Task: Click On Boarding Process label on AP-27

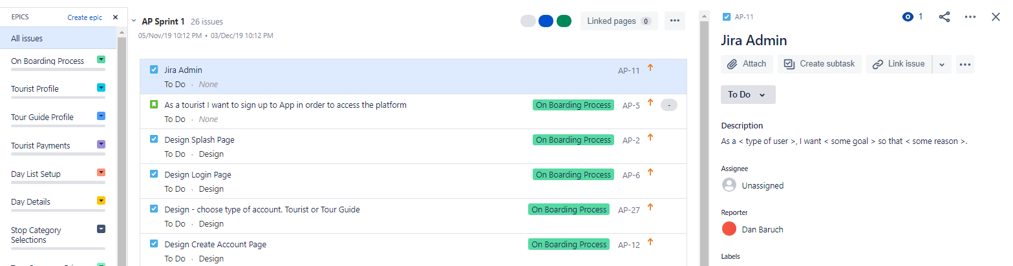Action: pyautogui.click(x=569, y=209)
